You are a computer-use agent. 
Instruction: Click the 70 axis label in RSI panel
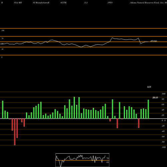(2, 38)
